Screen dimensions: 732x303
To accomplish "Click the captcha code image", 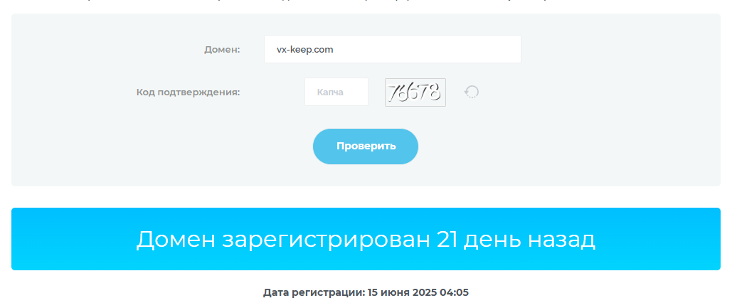I will coord(415,92).
